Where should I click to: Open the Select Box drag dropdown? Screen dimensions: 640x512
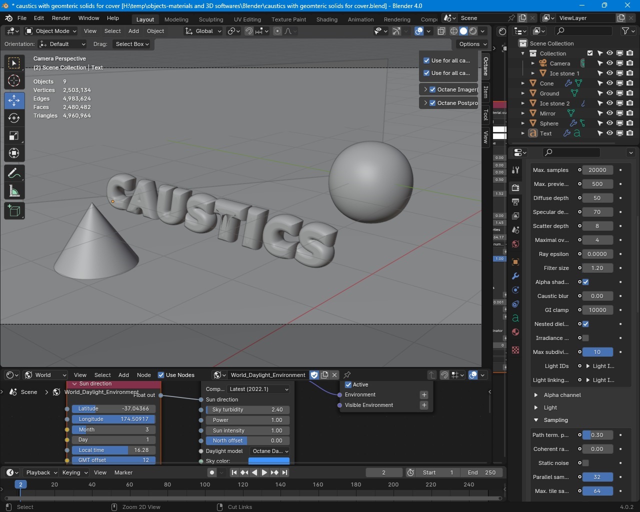click(132, 44)
